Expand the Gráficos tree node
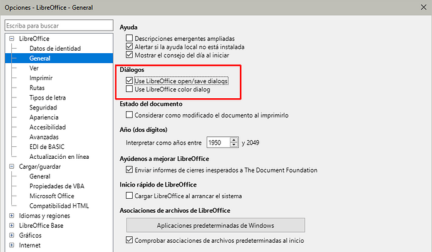The width and height of the screenshot is (432, 252). 12,236
